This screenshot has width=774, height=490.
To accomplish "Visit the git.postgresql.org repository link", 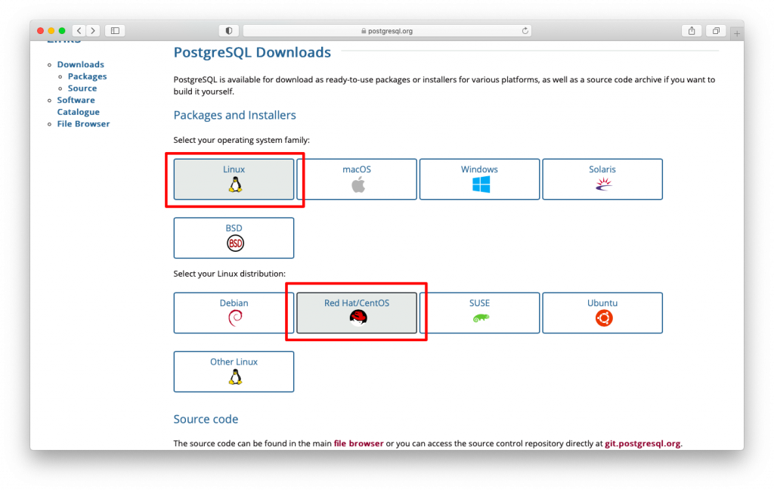I will coord(642,443).
